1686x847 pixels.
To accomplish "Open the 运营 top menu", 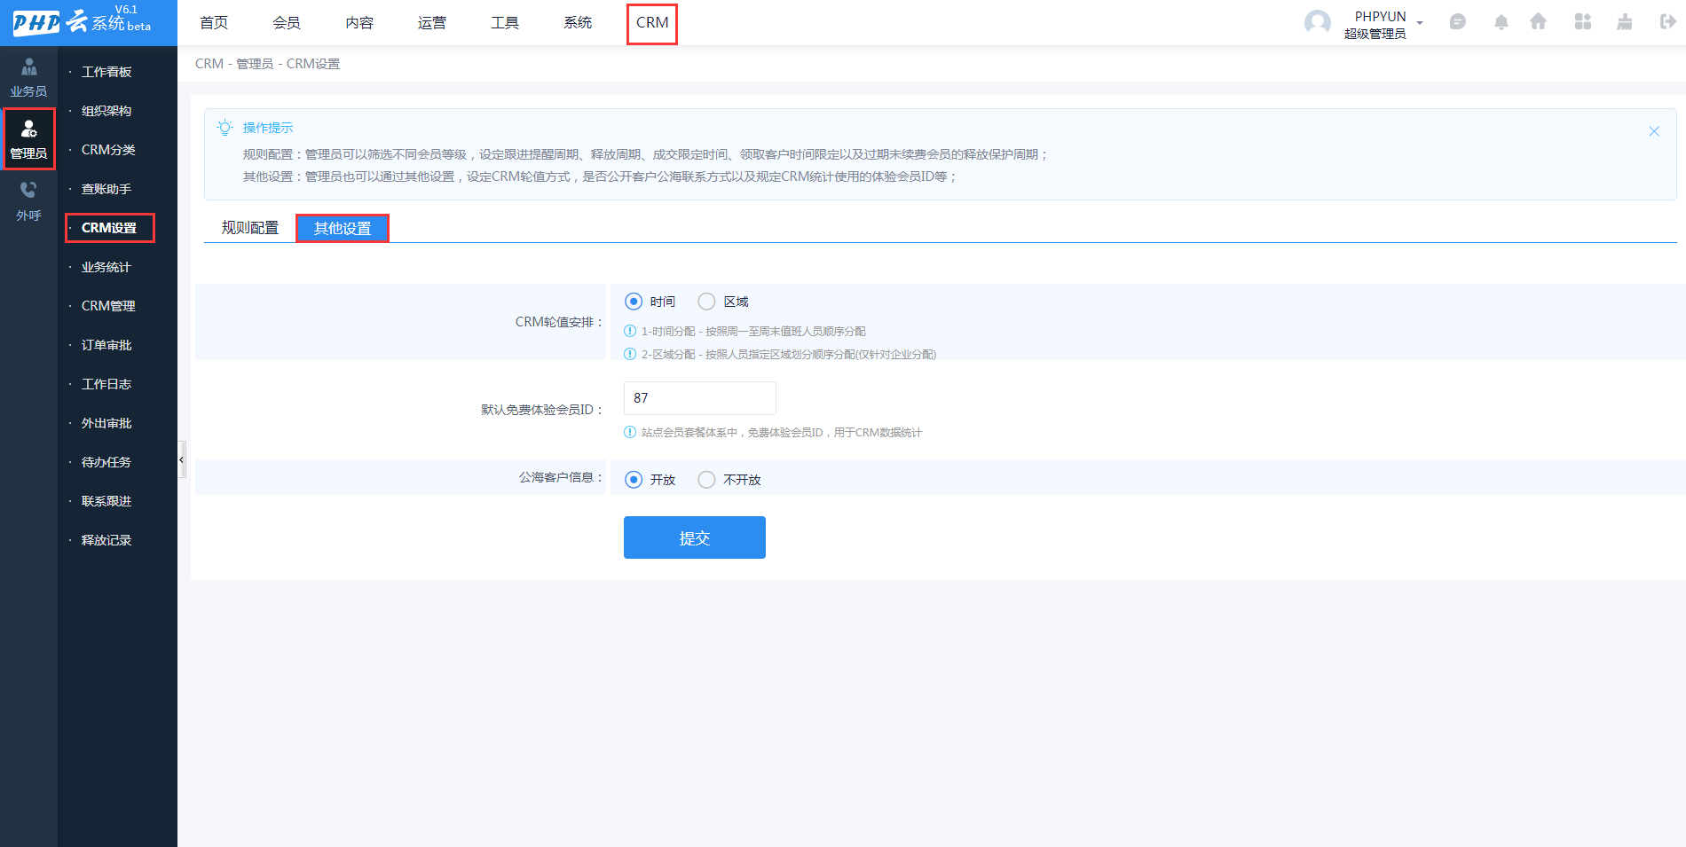I will coord(432,22).
